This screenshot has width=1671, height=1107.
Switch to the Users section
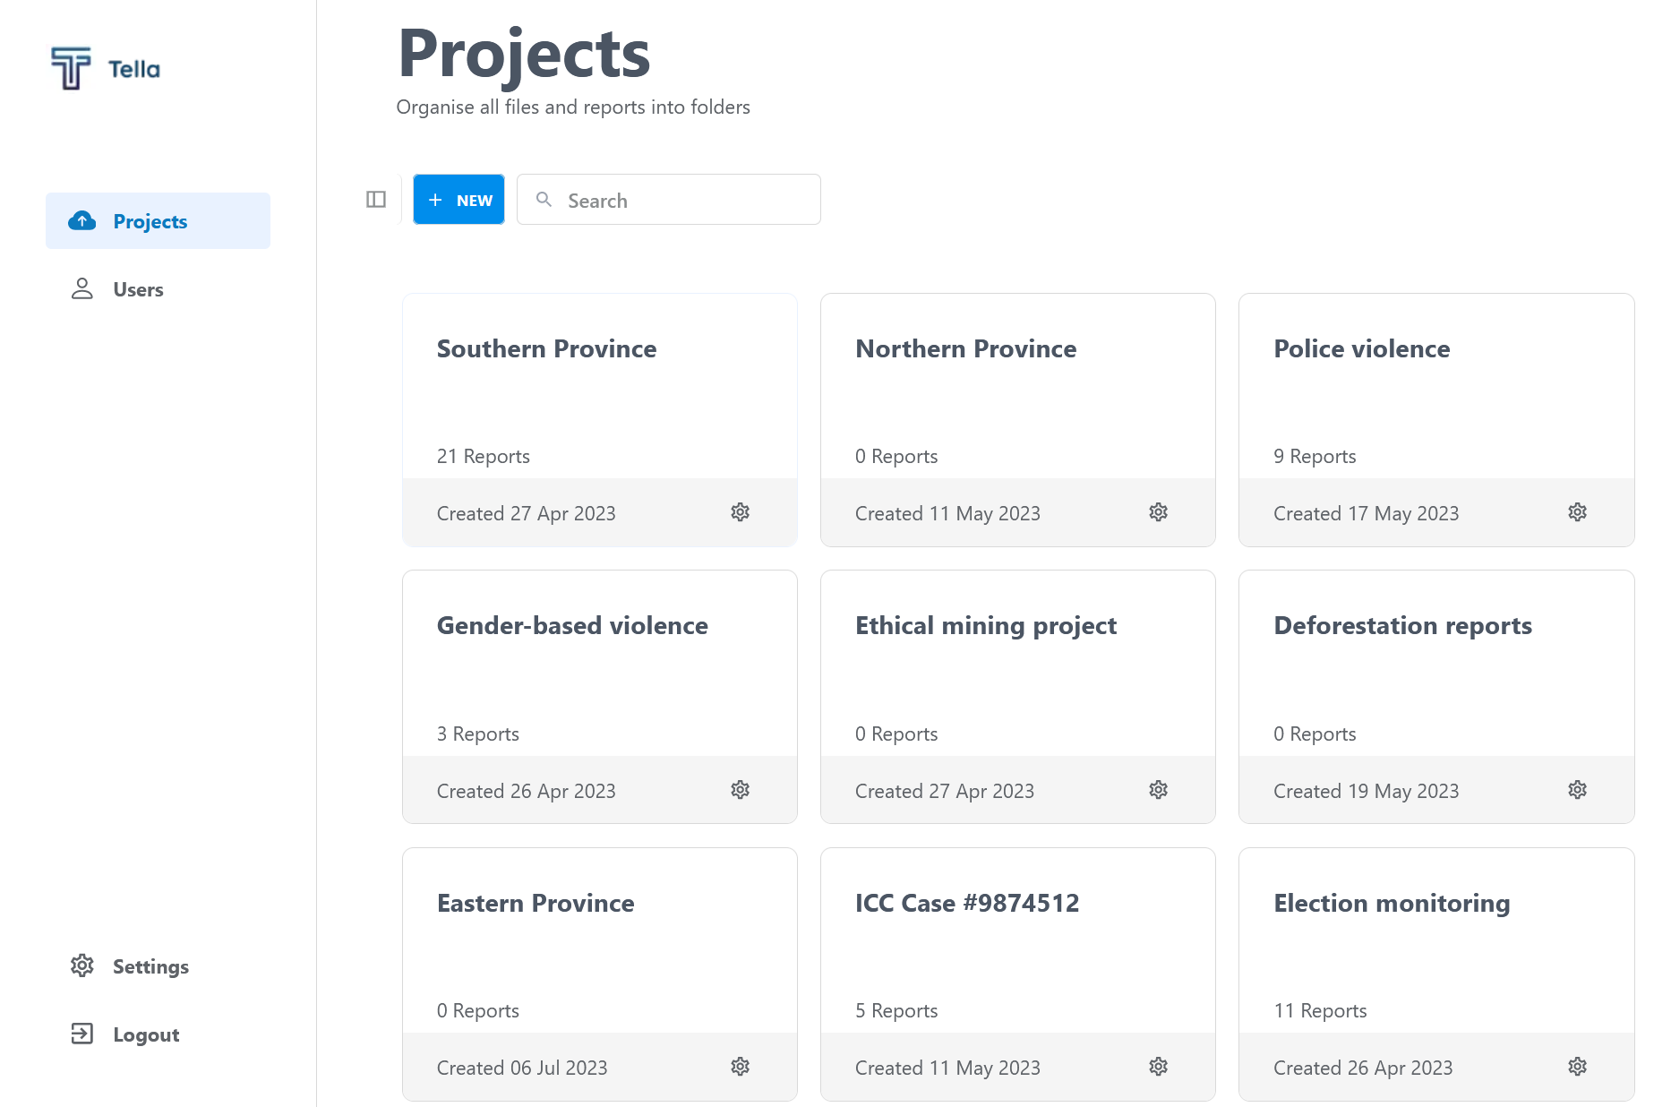pyautogui.click(x=138, y=288)
